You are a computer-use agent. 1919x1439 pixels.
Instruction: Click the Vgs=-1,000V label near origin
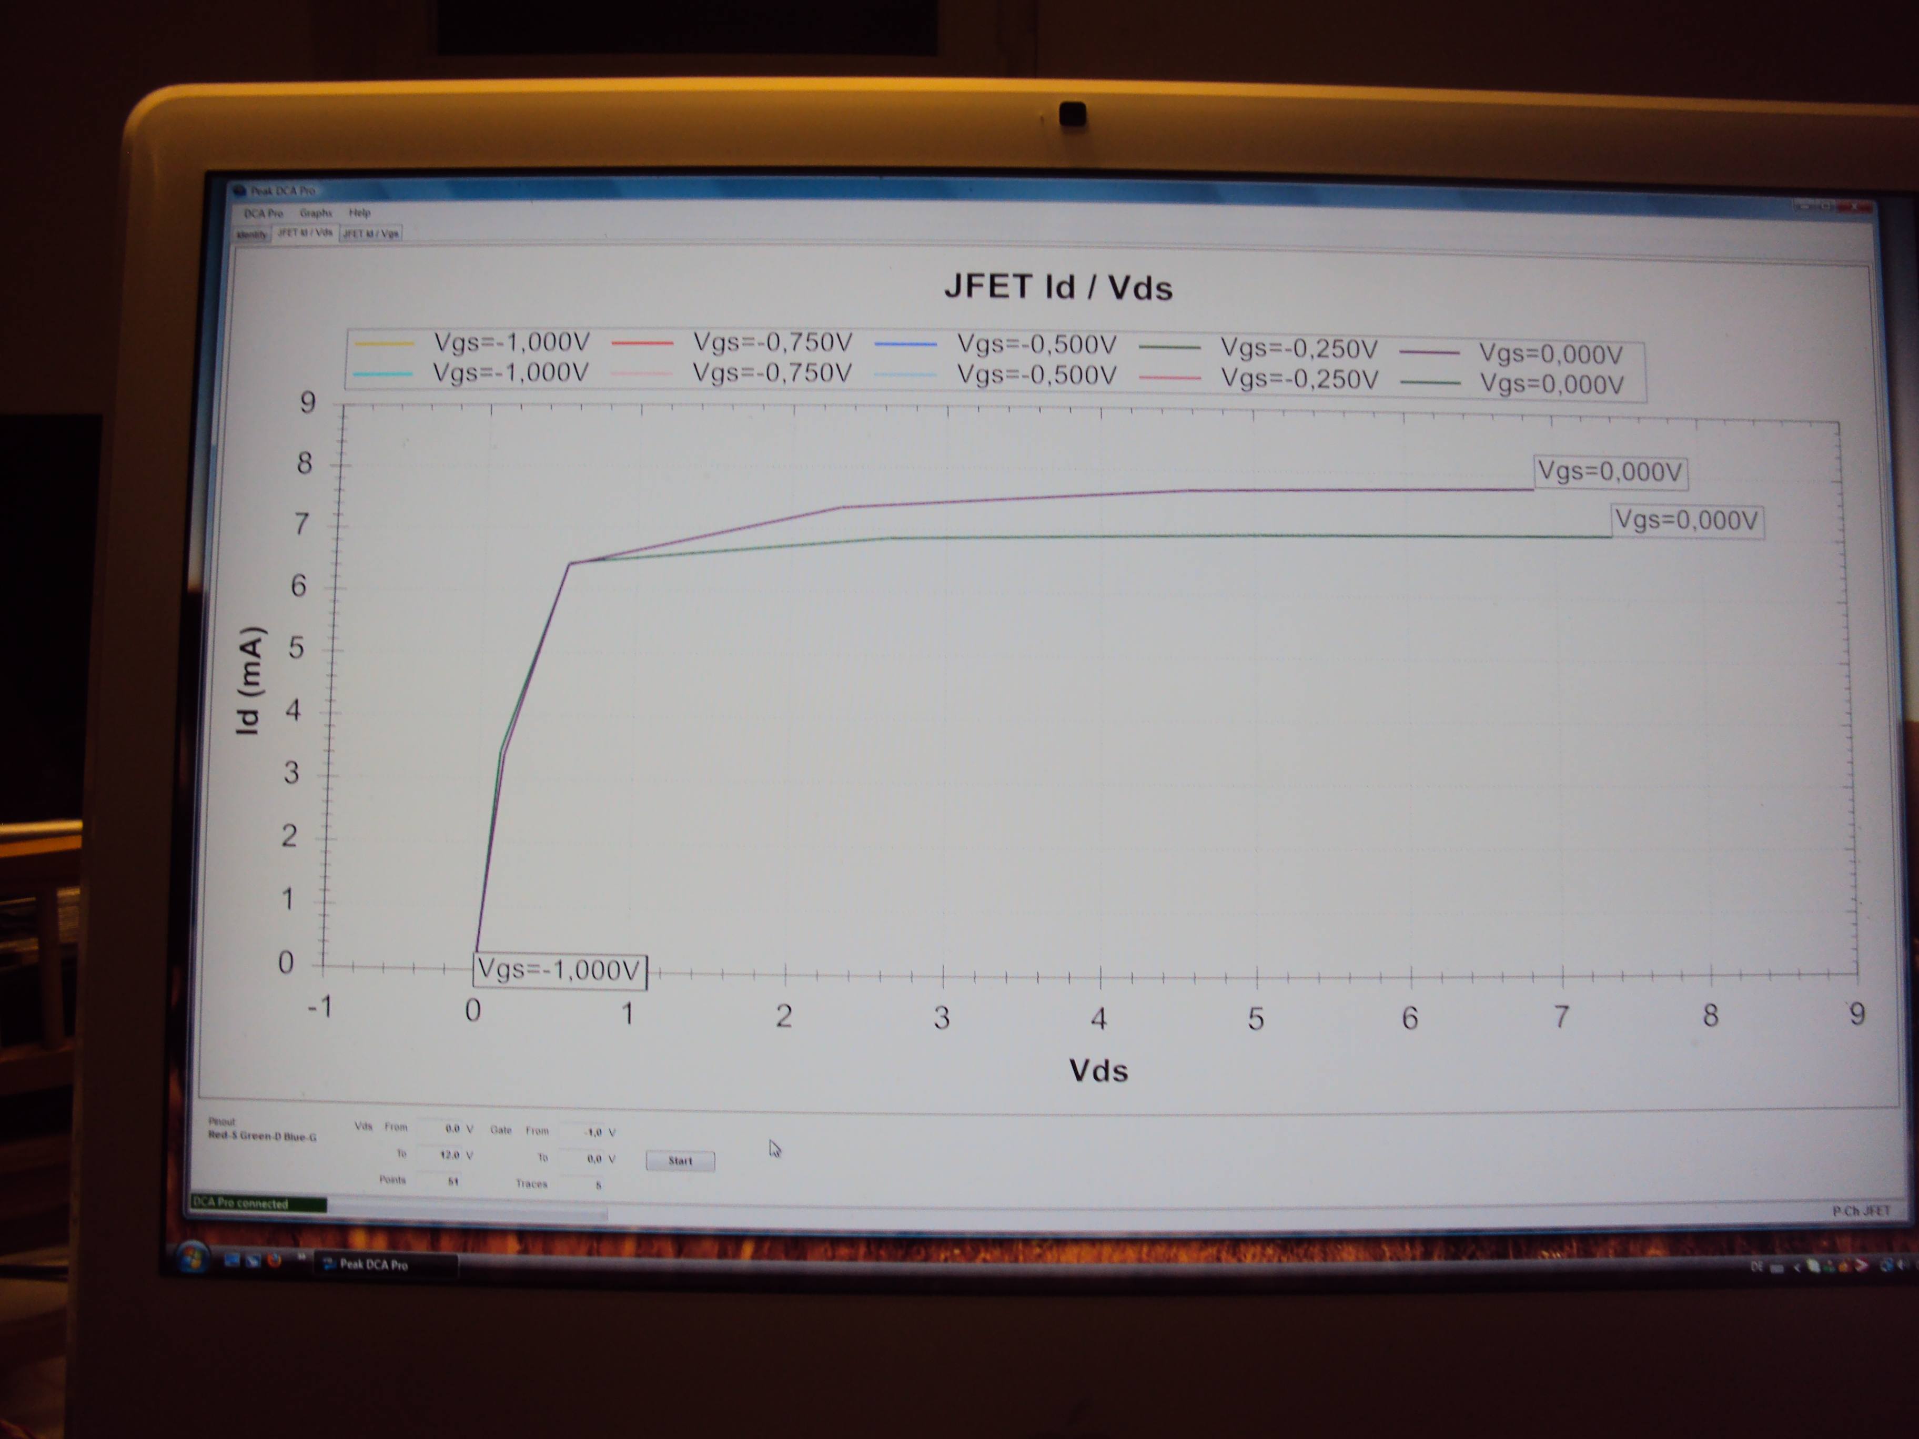[x=560, y=970]
